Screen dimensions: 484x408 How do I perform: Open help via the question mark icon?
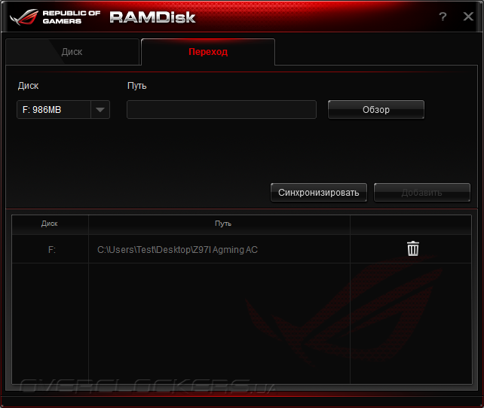(x=443, y=17)
